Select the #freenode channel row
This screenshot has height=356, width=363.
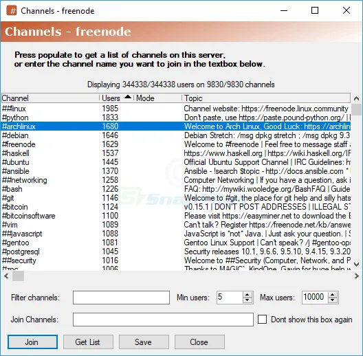point(176,144)
